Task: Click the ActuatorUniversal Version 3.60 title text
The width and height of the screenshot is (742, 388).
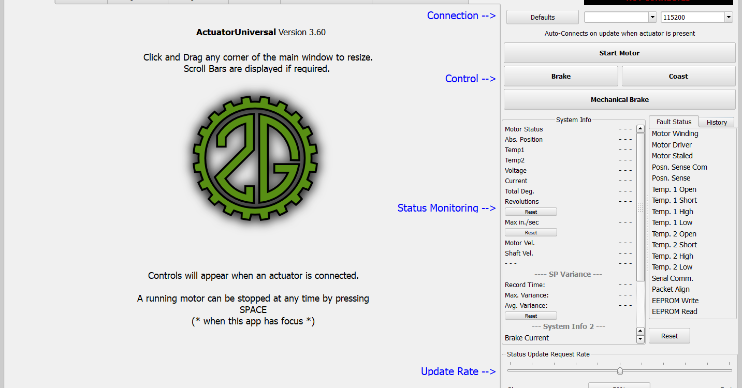Action: click(x=261, y=32)
